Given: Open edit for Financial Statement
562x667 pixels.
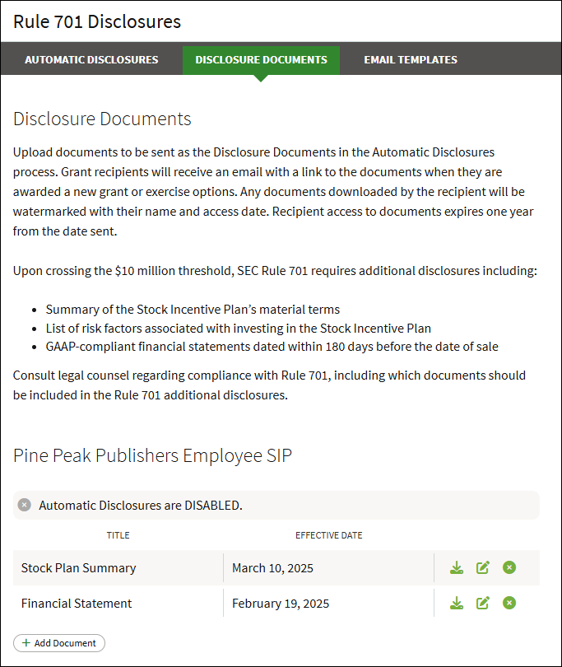Looking at the screenshot, I should pyautogui.click(x=483, y=603).
